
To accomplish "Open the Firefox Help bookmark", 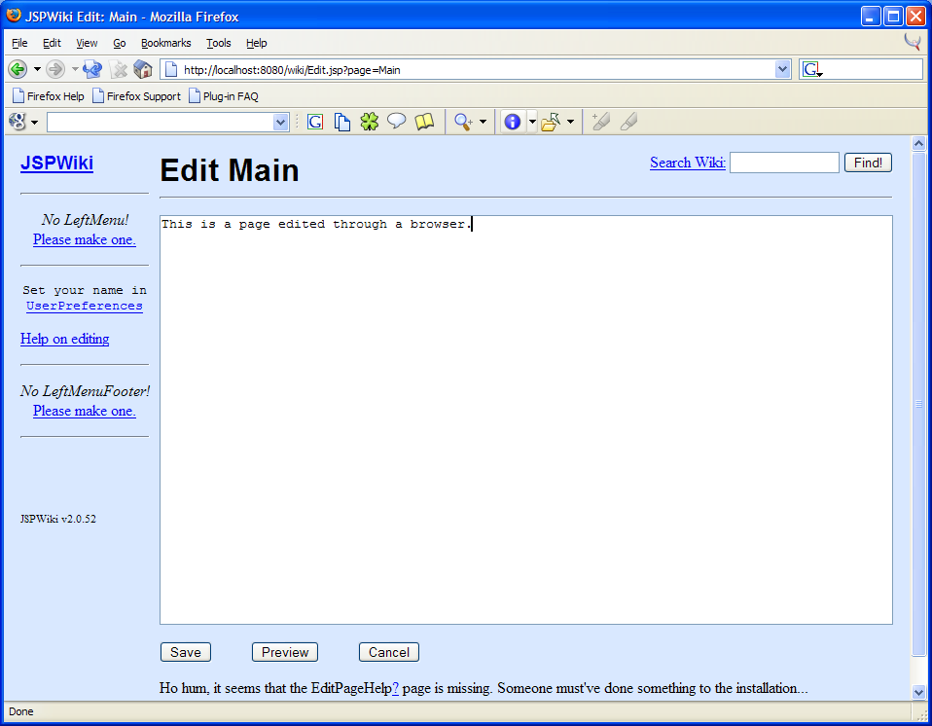I will [49, 95].
